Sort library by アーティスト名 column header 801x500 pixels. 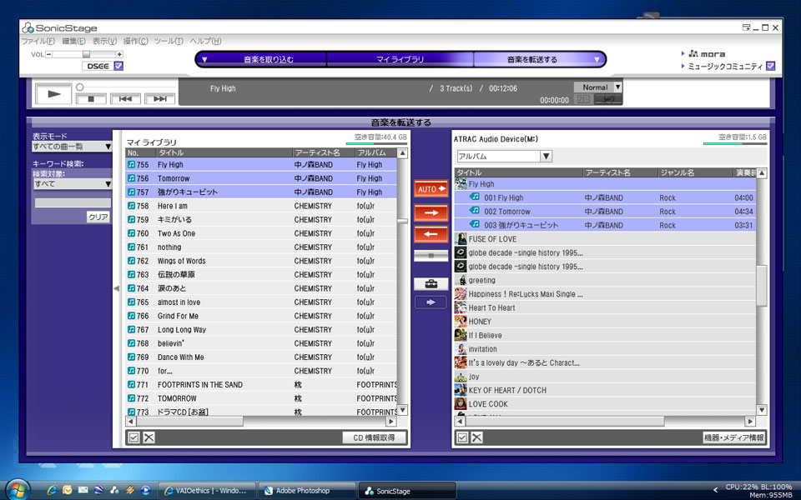tap(324, 152)
